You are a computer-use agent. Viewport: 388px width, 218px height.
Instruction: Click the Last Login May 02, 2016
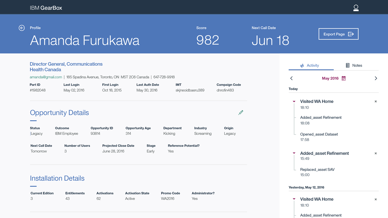coord(74,90)
